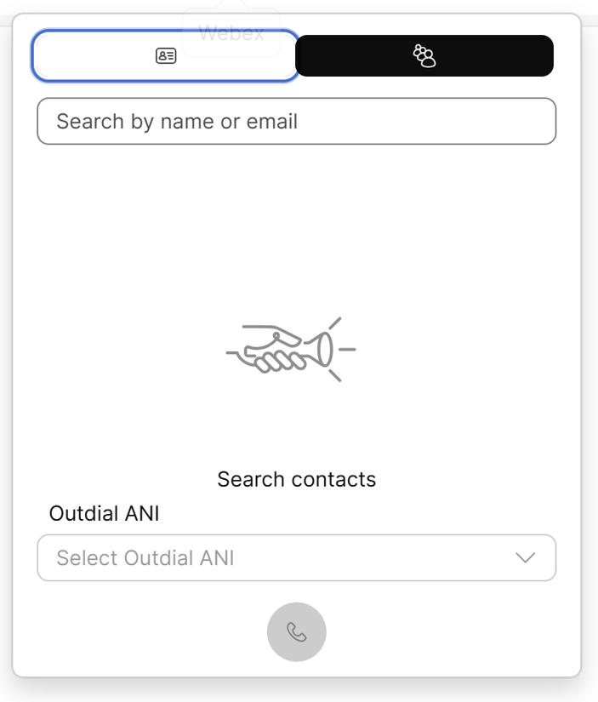The width and height of the screenshot is (598, 702).
Task: Click the megaphone part of the illustration
Action: pyautogui.click(x=325, y=349)
